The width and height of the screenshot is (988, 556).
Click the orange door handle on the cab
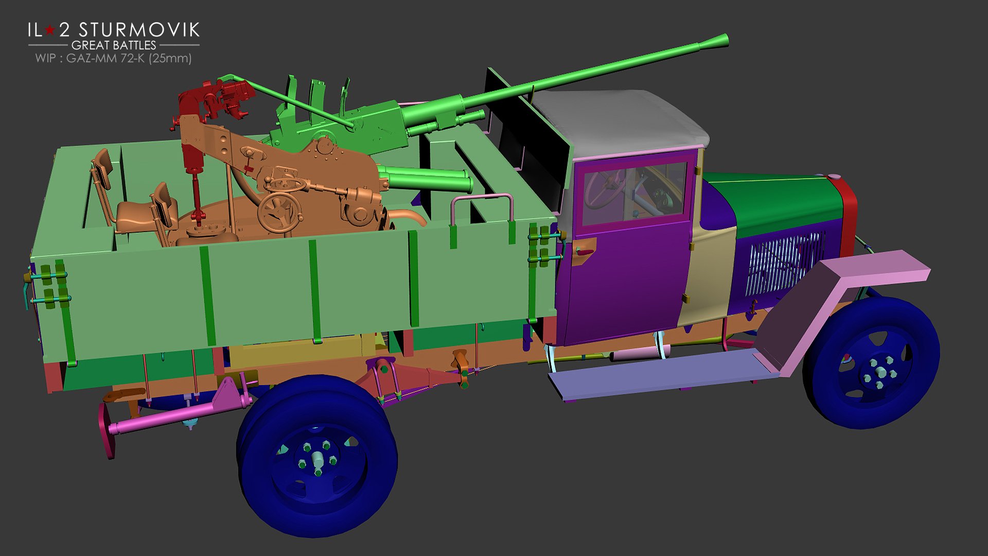pos(584,252)
